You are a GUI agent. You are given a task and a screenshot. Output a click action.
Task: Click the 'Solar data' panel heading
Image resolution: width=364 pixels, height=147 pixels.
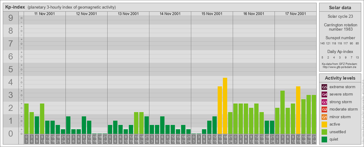[340, 7]
